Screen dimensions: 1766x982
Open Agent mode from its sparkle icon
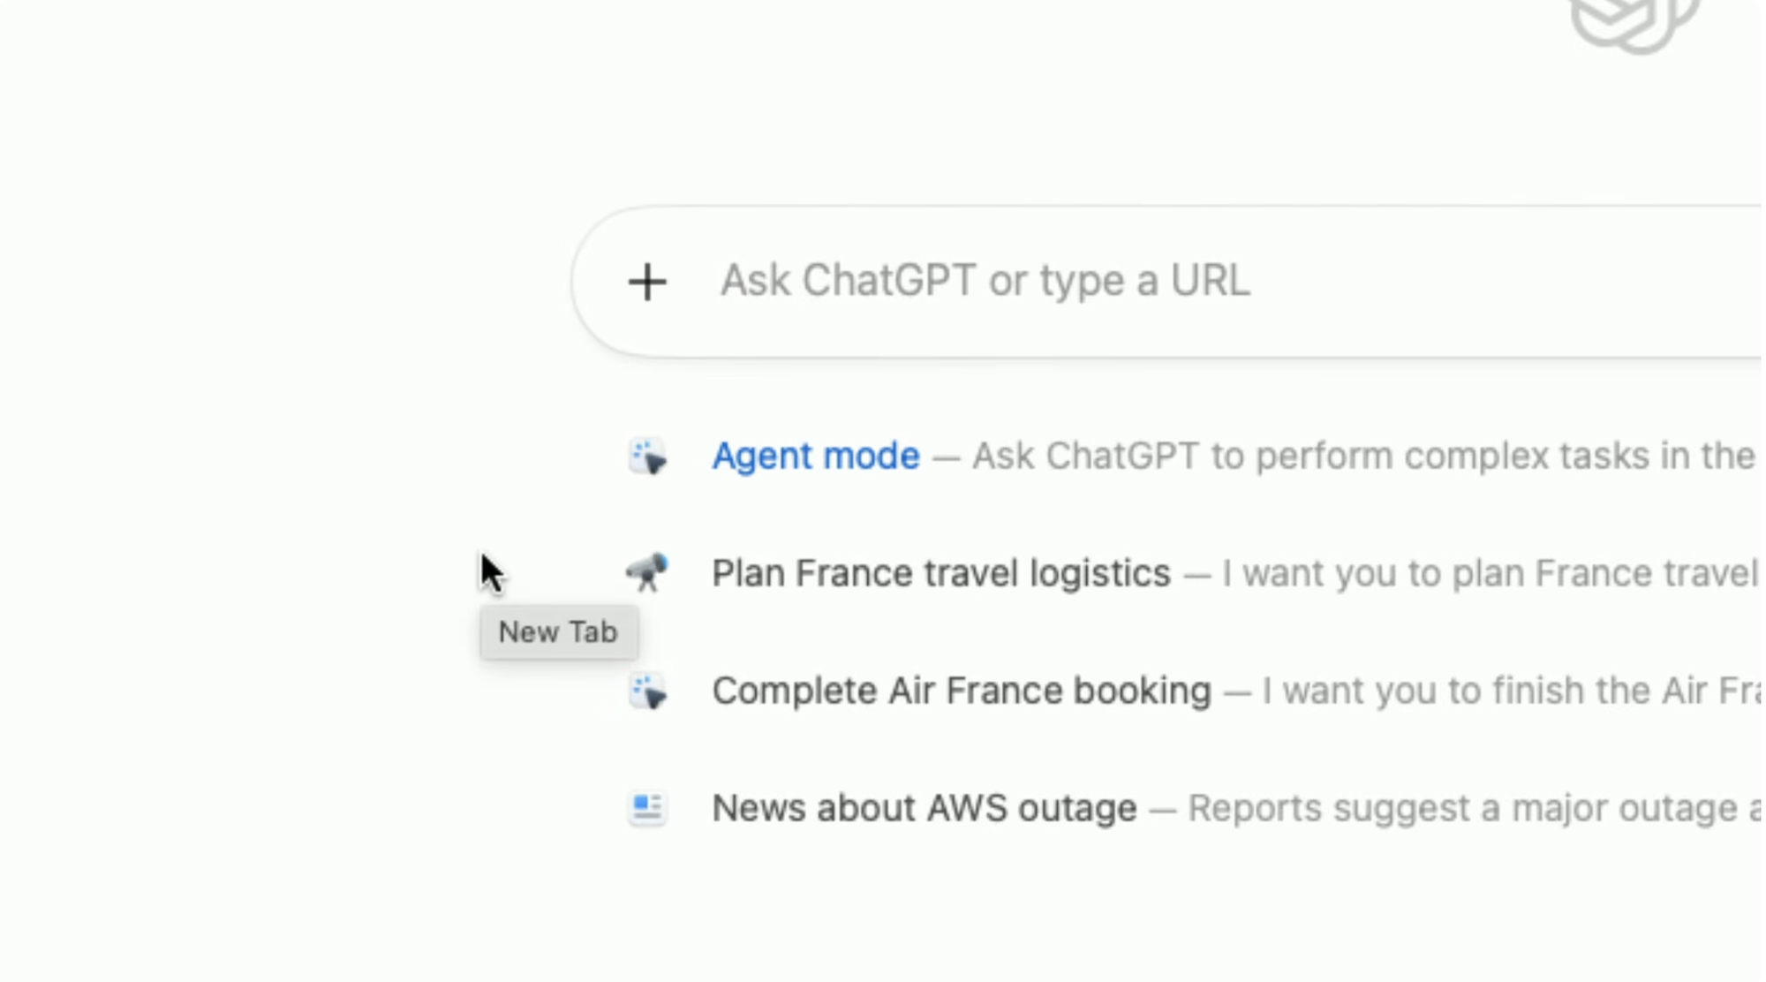click(646, 456)
